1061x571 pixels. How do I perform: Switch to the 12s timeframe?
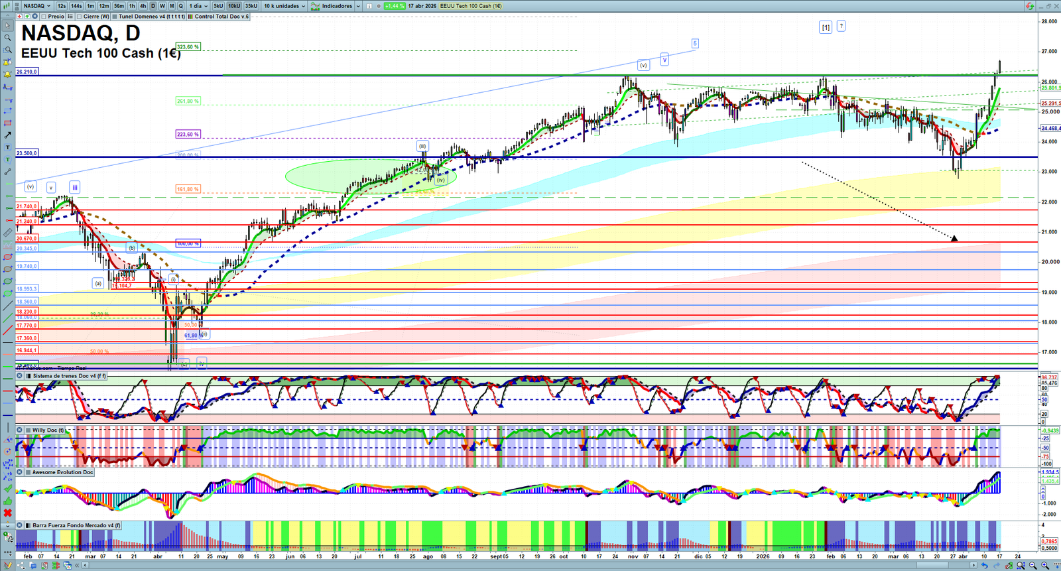tap(62, 6)
